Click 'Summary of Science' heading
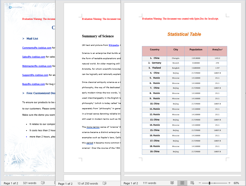 click(98, 36)
